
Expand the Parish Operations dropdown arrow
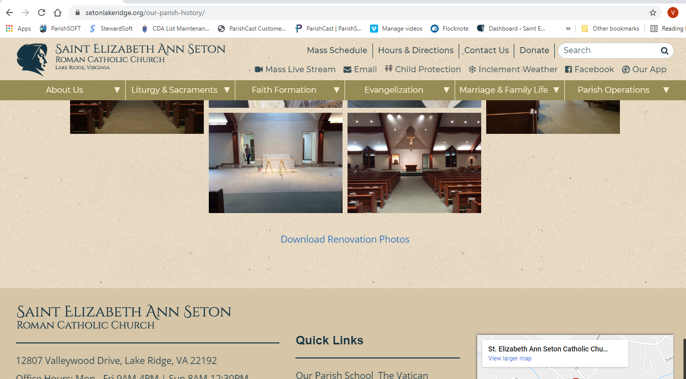[666, 90]
